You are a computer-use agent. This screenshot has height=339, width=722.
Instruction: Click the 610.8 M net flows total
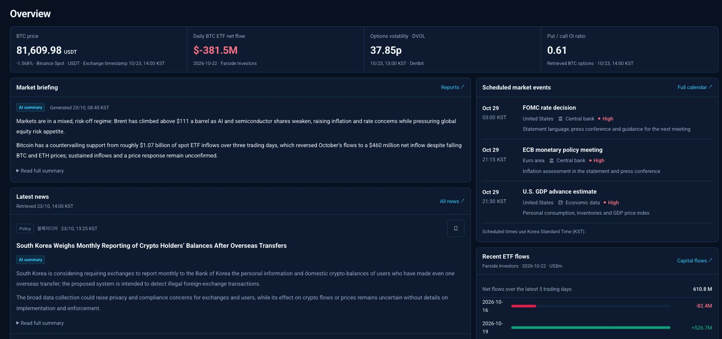(703, 289)
